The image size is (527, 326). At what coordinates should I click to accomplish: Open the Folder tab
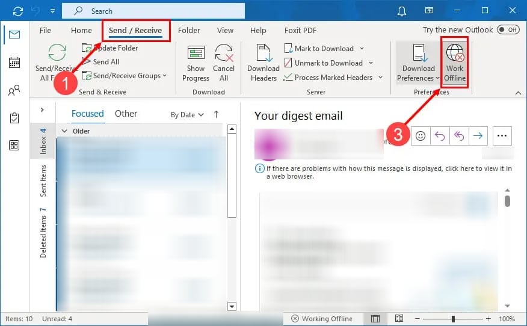click(x=189, y=31)
